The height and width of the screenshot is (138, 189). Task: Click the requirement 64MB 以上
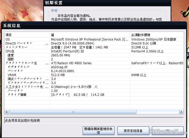tap(139, 75)
